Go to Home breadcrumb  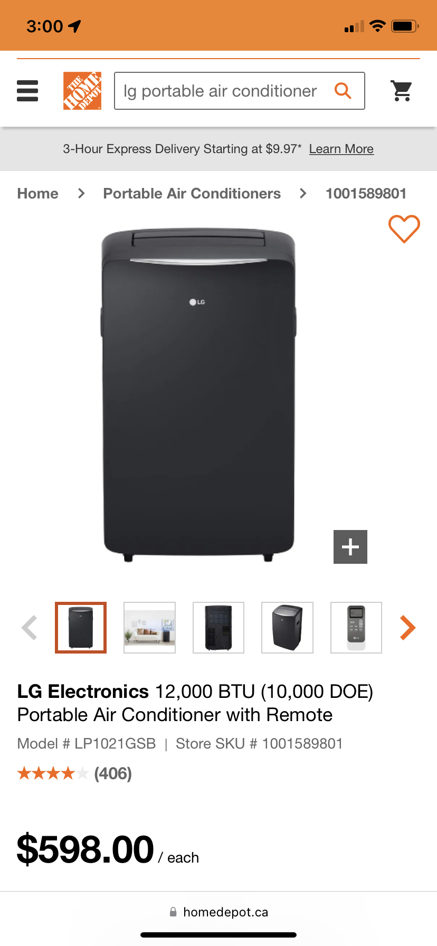pyautogui.click(x=38, y=193)
